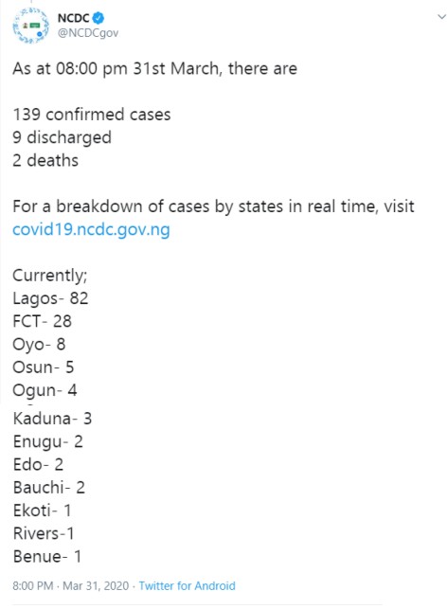Select the '139 confirmed cases' line

tap(92, 115)
